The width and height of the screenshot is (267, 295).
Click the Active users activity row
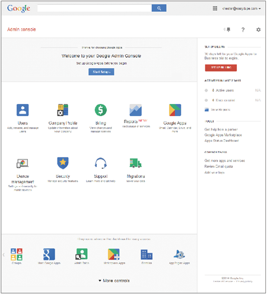(233, 90)
